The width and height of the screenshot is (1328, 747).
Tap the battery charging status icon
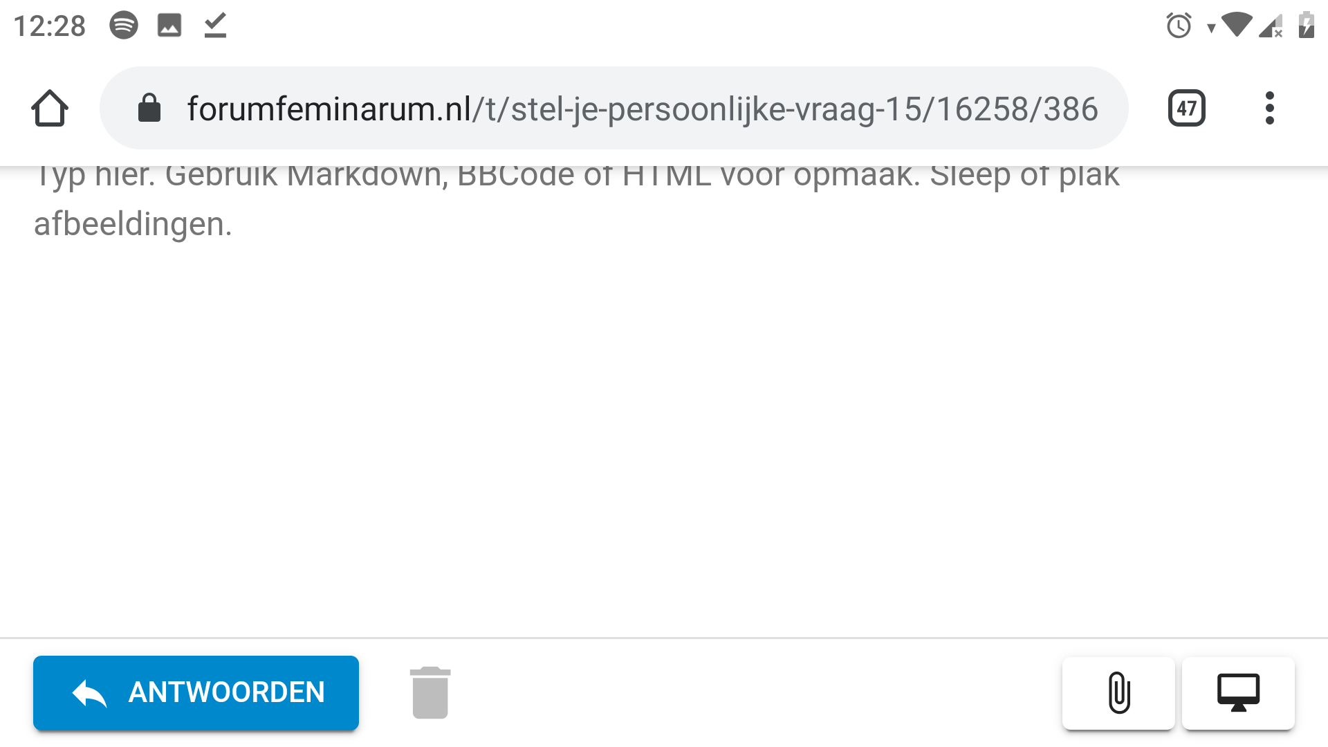coord(1306,26)
